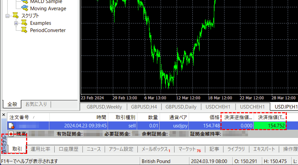The width and height of the screenshot is (298, 165).
Task: Sort by the 取引種別 column header
Action: click(x=123, y=117)
